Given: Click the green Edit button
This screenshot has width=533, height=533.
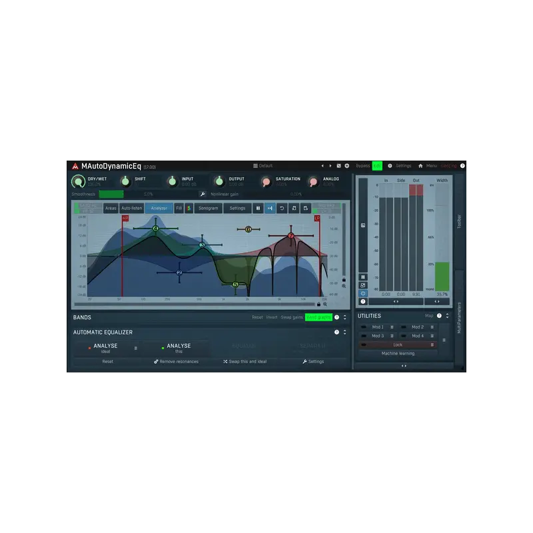Looking at the screenshot, I should (x=377, y=166).
